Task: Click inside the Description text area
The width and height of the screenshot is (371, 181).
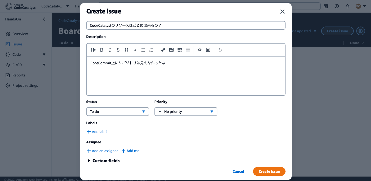Action: (186, 76)
